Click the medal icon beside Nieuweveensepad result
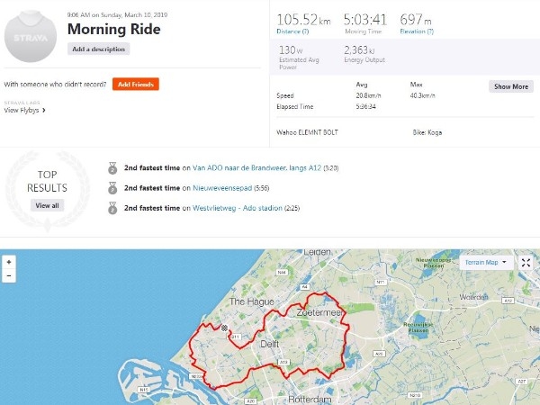The height and width of the screenshot is (405, 540). [x=112, y=188]
